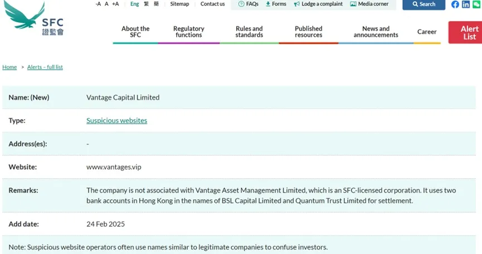This screenshot has width=482, height=254.
Task: Open the Contact us link
Action: [212, 4]
